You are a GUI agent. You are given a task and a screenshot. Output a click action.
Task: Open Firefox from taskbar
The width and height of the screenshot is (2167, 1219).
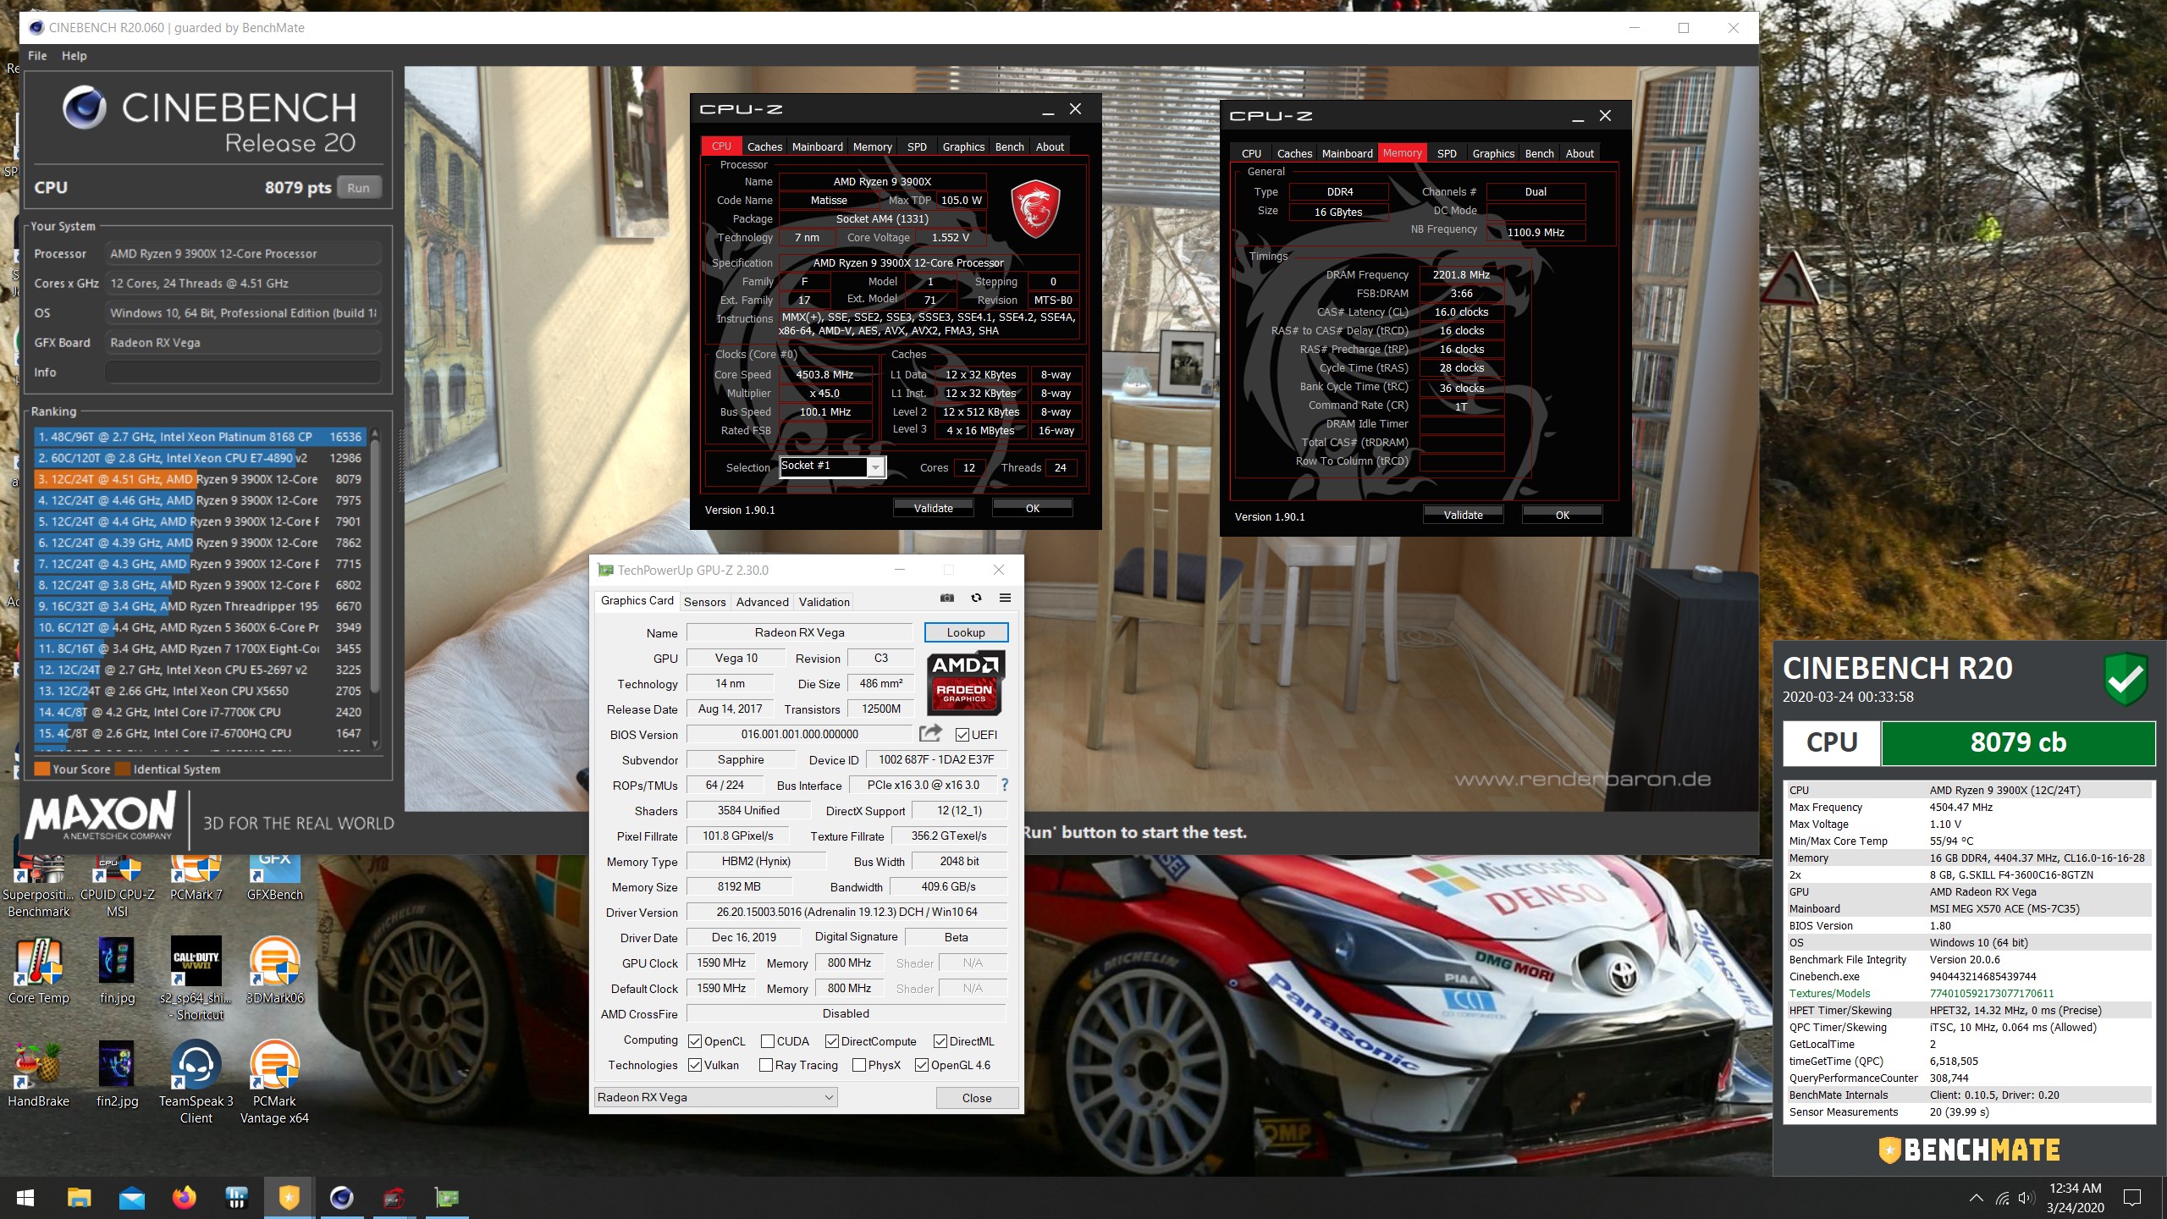click(x=184, y=1198)
